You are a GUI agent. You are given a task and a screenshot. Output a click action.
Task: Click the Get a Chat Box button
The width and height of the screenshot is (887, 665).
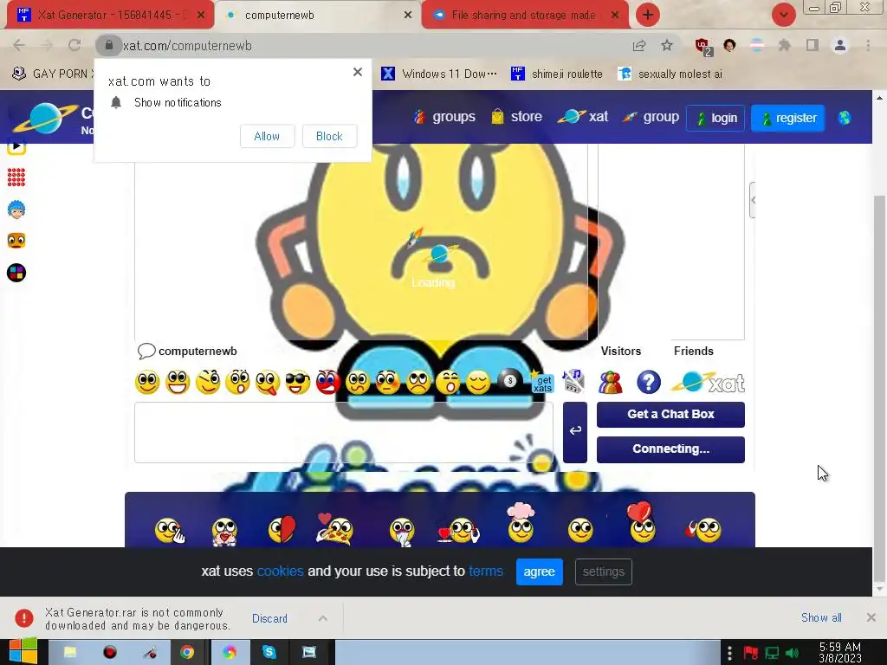pos(670,415)
